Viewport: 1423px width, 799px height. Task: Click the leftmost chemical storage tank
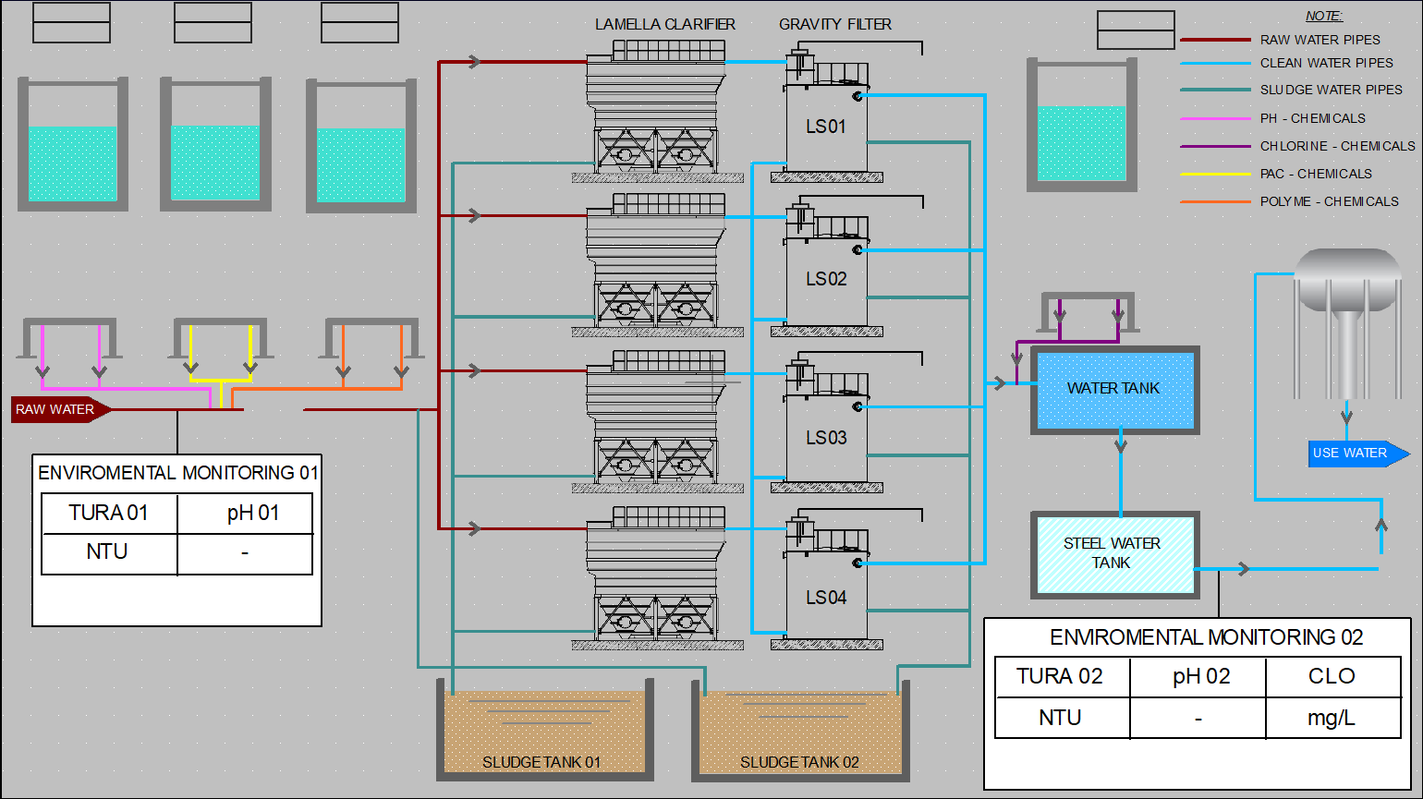point(73,148)
